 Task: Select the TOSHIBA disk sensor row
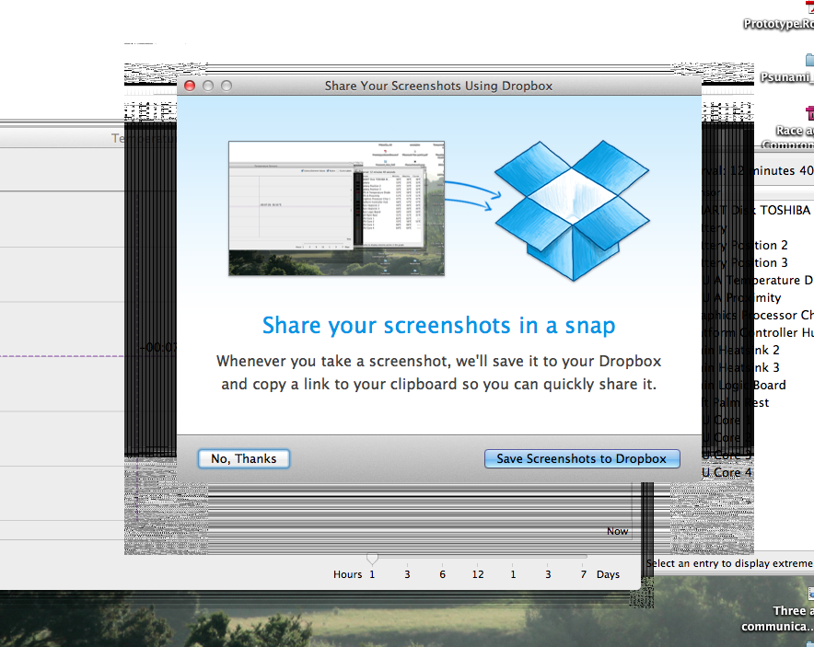point(758,210)
